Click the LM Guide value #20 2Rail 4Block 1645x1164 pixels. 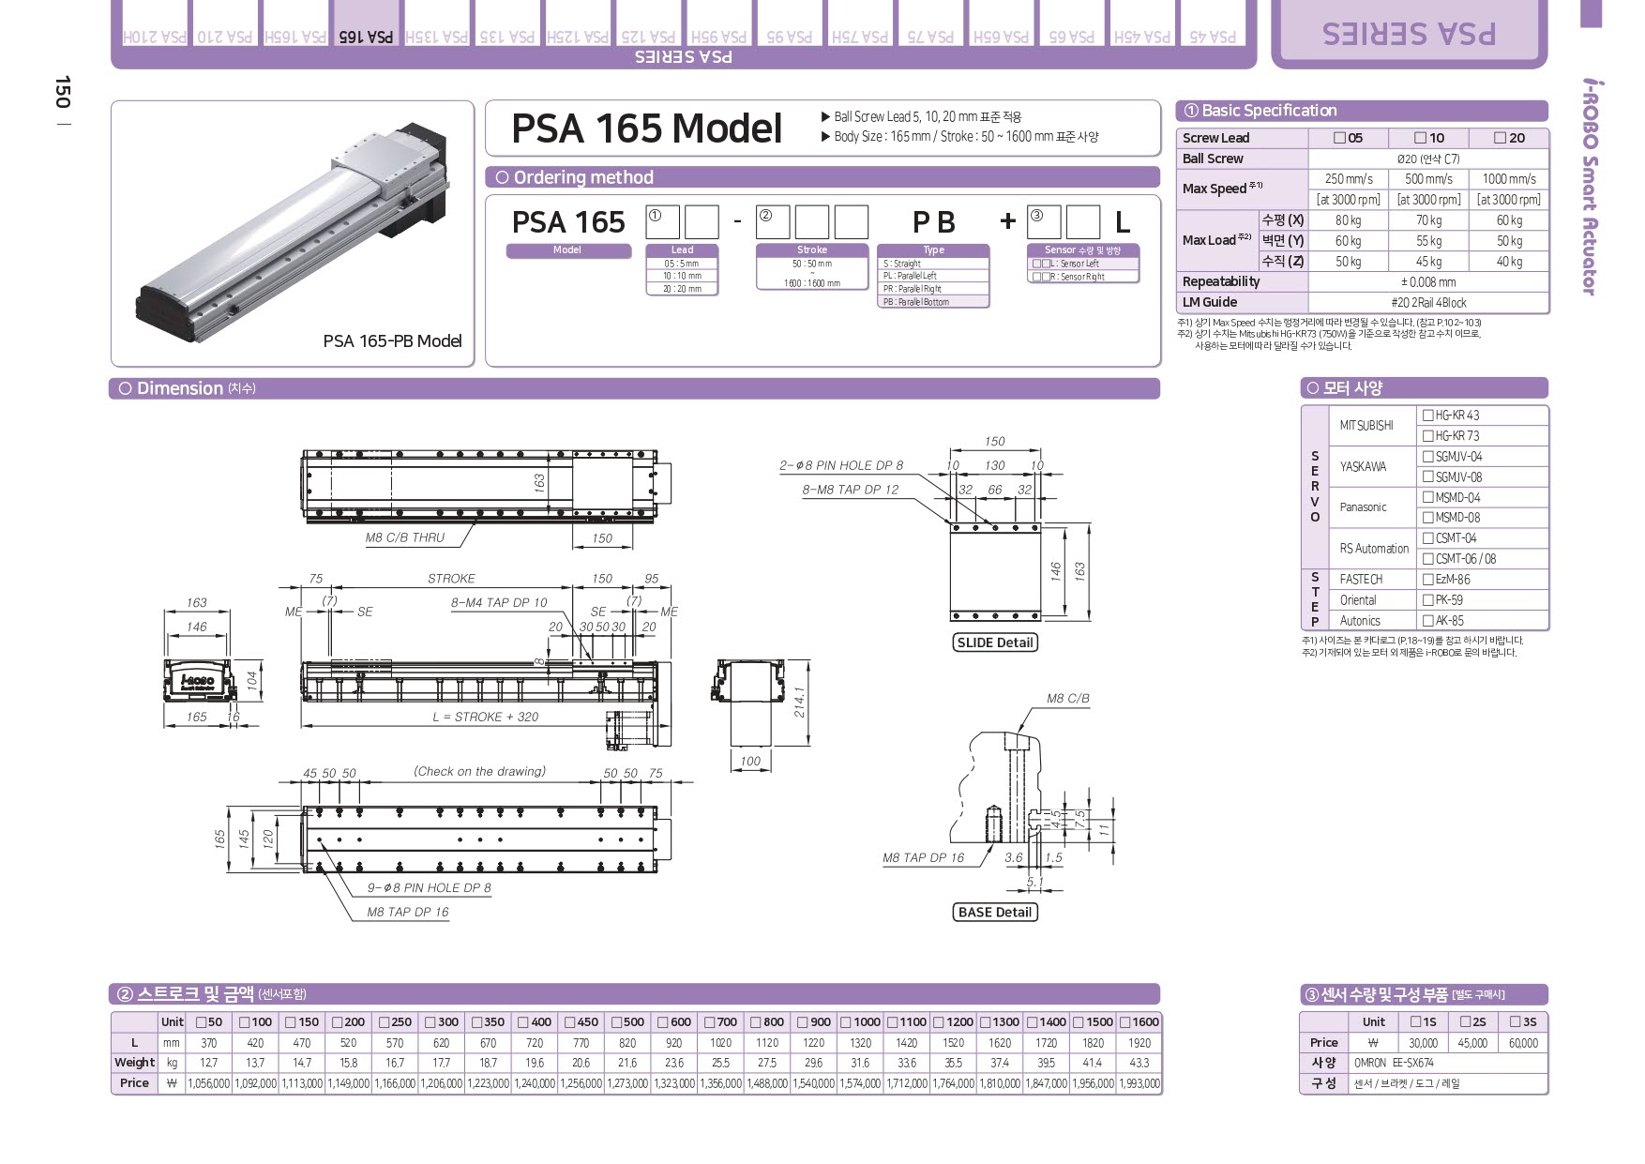click(x=1427, y=302)
